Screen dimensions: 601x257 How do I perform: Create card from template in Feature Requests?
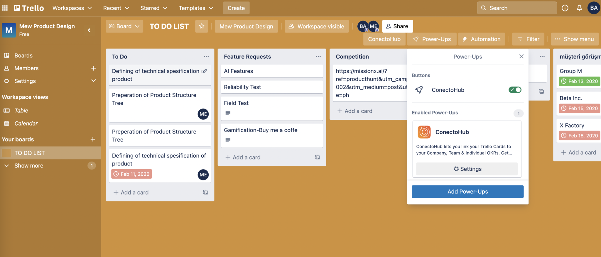[318, 157]
